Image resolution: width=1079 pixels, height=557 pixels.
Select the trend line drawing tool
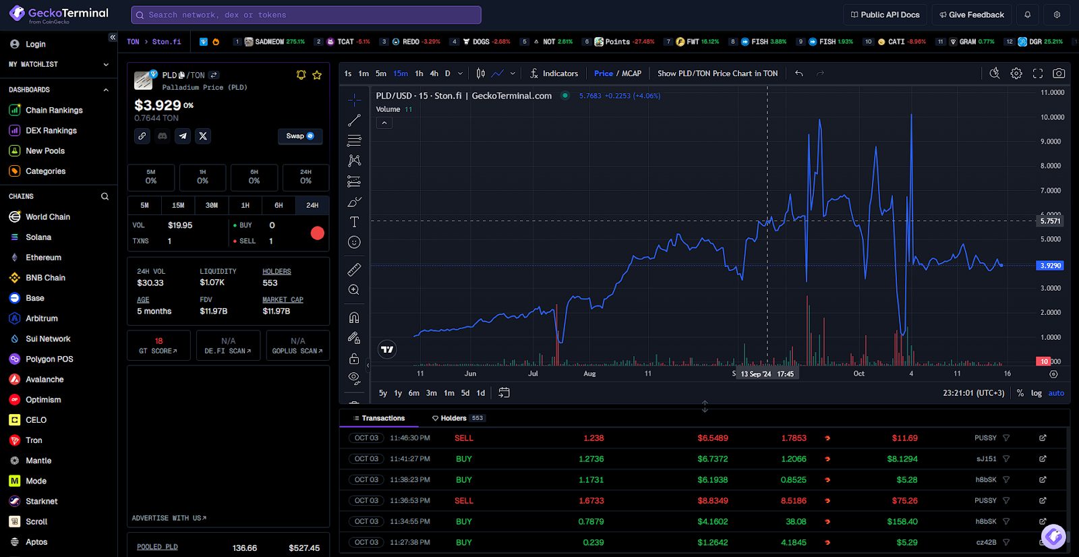click(354, 121)
